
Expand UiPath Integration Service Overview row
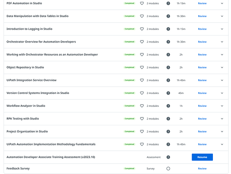point(222,80)
